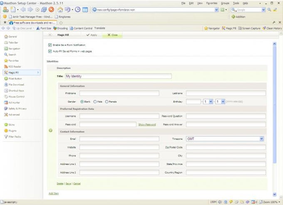Toggle Enable Save Form Notification checkbox

tap(50, 45)
